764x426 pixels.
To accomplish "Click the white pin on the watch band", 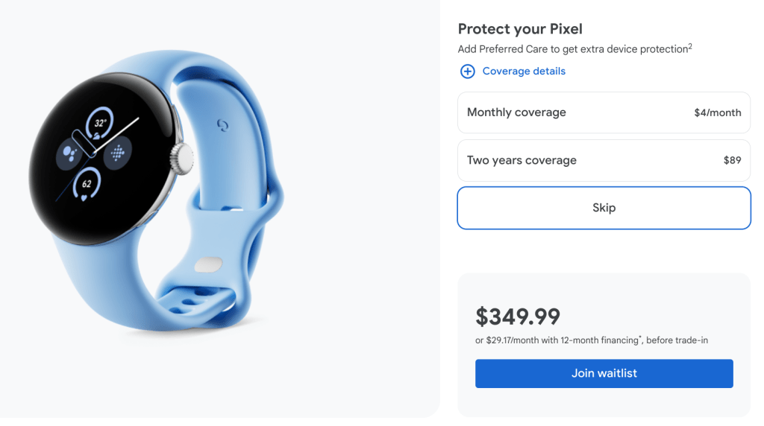I will pyautogui.click(x=207, y=264).
